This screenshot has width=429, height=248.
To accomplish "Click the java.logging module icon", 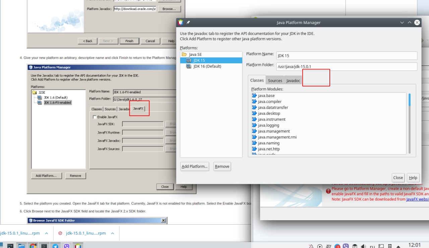I will [254, 125].
